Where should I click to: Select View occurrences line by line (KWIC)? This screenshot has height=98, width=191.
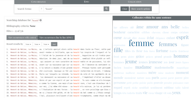tap(56, 38)
